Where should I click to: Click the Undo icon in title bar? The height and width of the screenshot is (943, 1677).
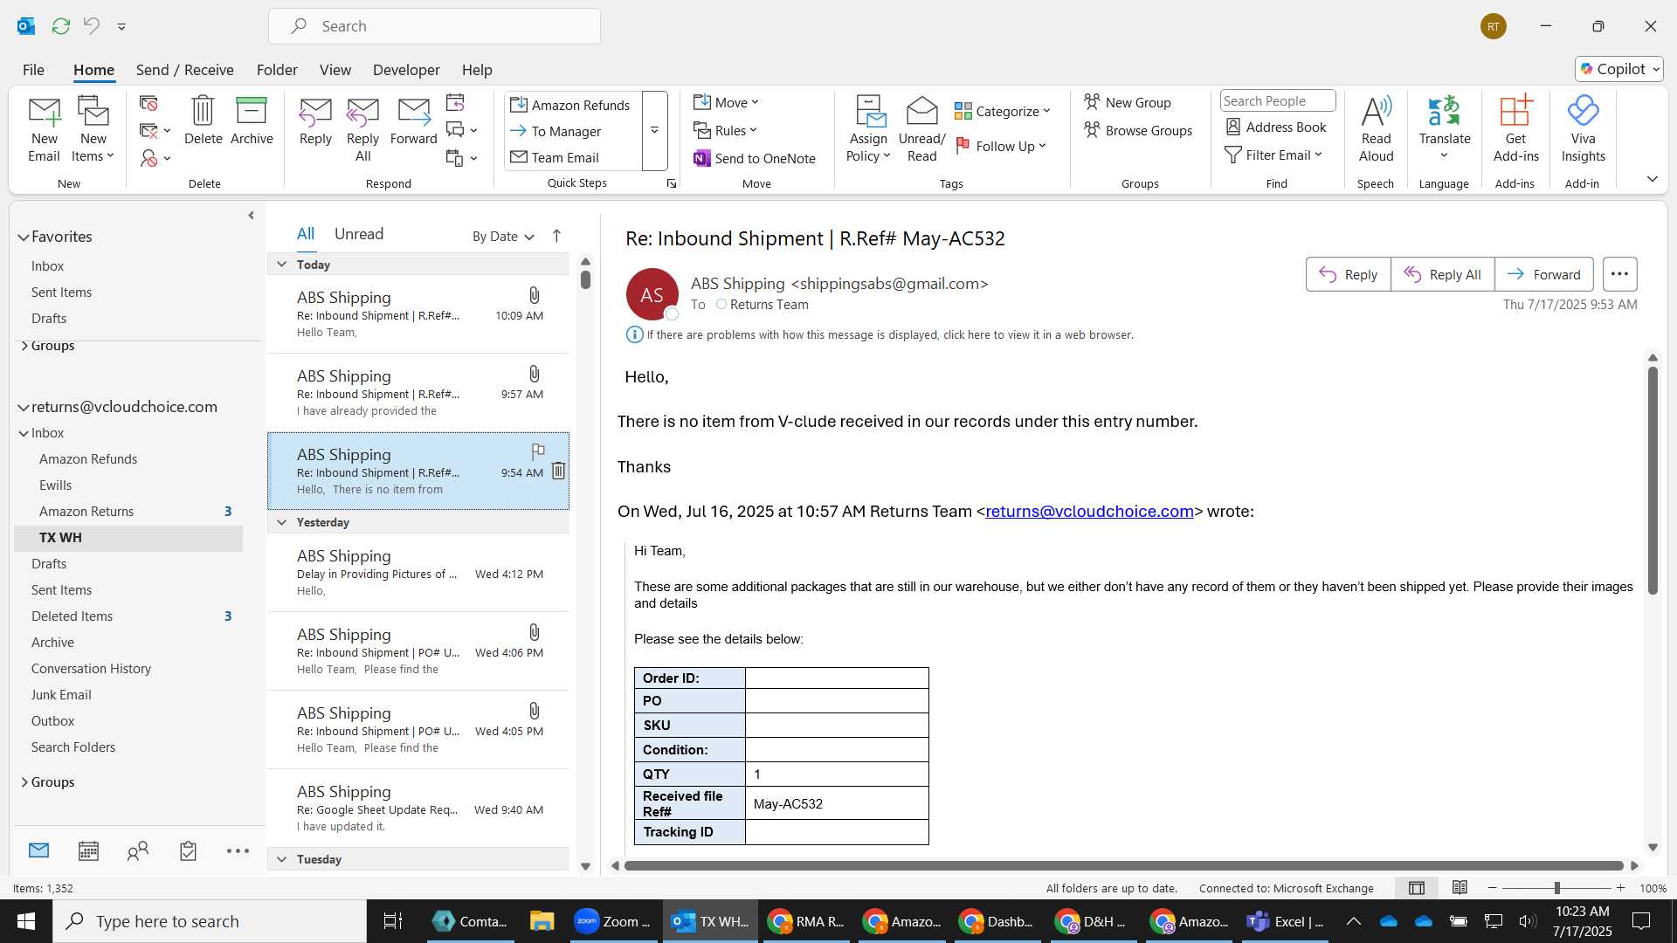click(x=92, y=26)
